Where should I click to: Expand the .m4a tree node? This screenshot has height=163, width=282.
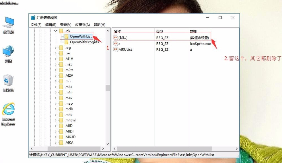tap(56, 87)
